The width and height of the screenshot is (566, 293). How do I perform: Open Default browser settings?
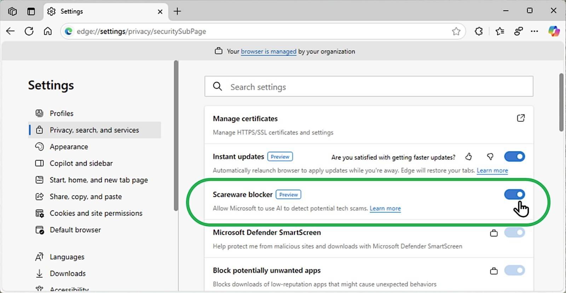94,230
